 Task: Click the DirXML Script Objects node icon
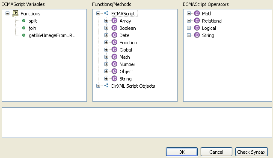tap(106, 86)
